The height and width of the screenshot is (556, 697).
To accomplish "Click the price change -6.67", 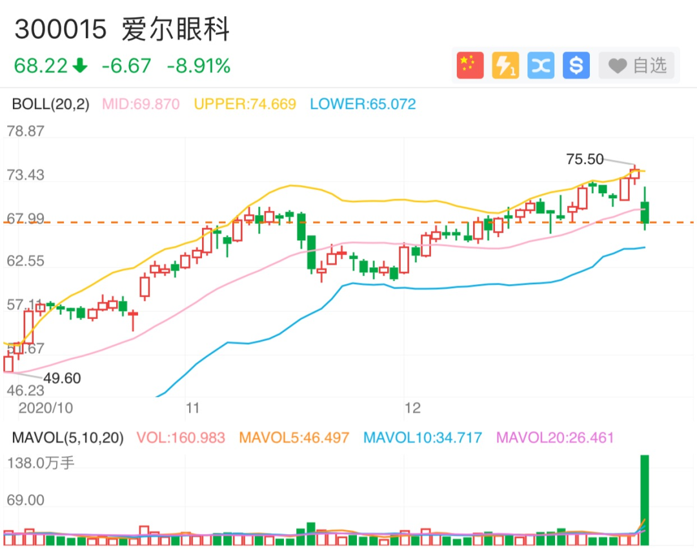I will 126,66.
